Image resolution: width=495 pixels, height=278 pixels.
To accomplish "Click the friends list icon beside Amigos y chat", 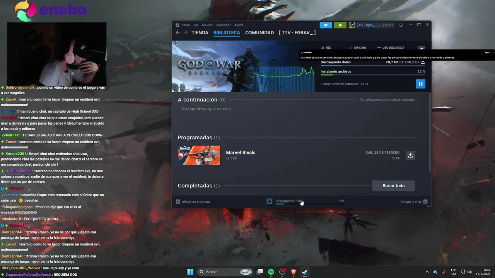I will (425, 202).
